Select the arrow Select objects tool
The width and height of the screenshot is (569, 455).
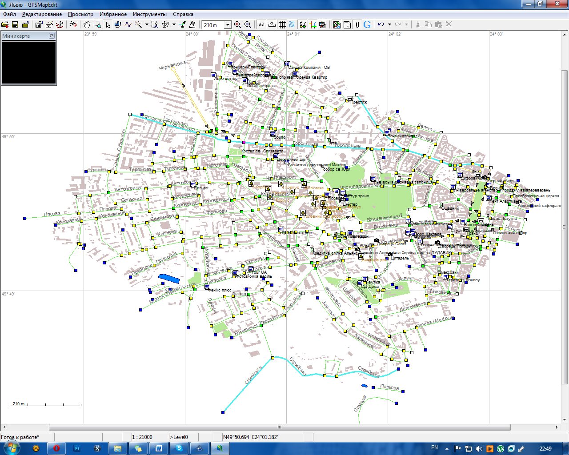pos(108,24)
